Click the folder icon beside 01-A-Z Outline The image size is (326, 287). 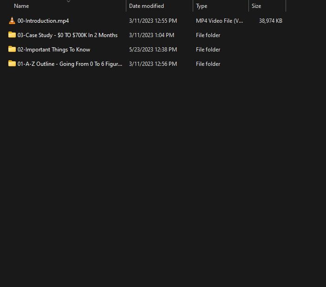(12, 64)
